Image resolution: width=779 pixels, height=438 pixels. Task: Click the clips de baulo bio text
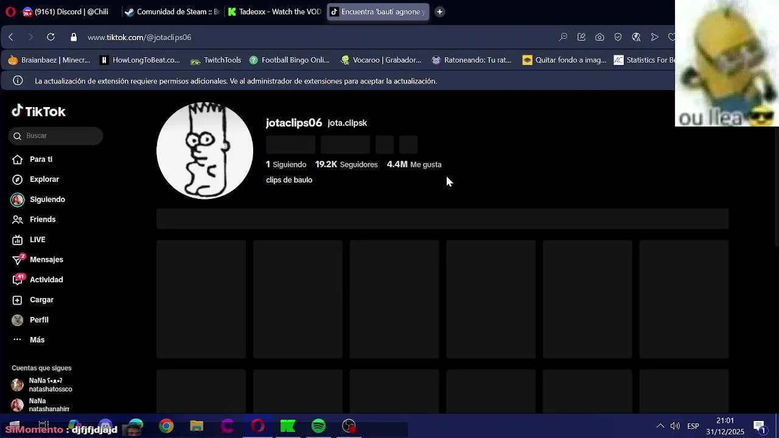tap(289, 180)
